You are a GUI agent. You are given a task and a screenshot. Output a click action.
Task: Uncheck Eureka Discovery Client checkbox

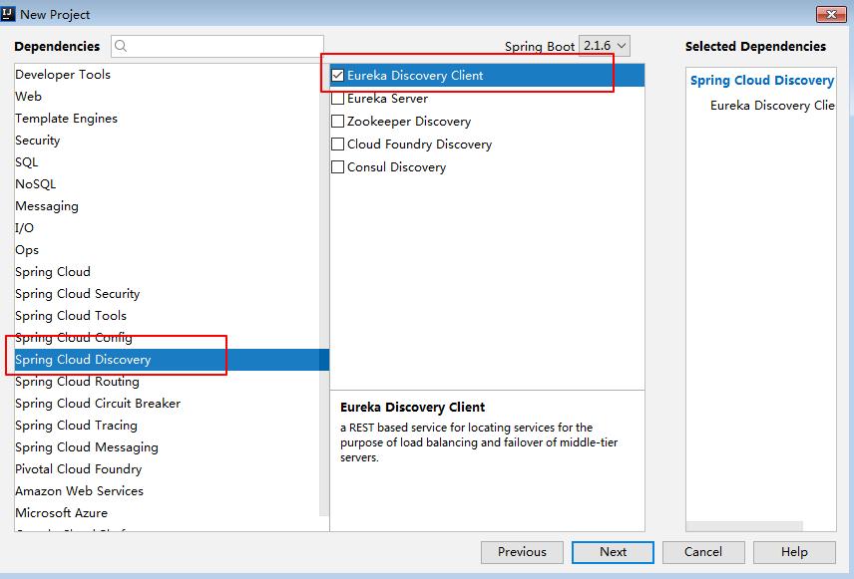337,76
